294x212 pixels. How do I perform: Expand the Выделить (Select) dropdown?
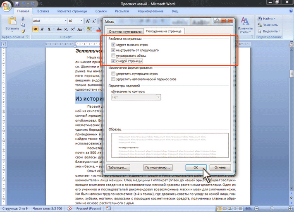coord(280,31)
